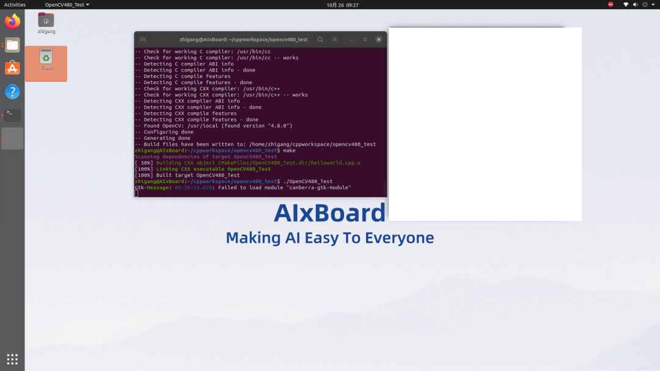Viewport: 660px width, 371px height.
Task: Click the terminal title bar text
Action: click(x=243, y=40)
